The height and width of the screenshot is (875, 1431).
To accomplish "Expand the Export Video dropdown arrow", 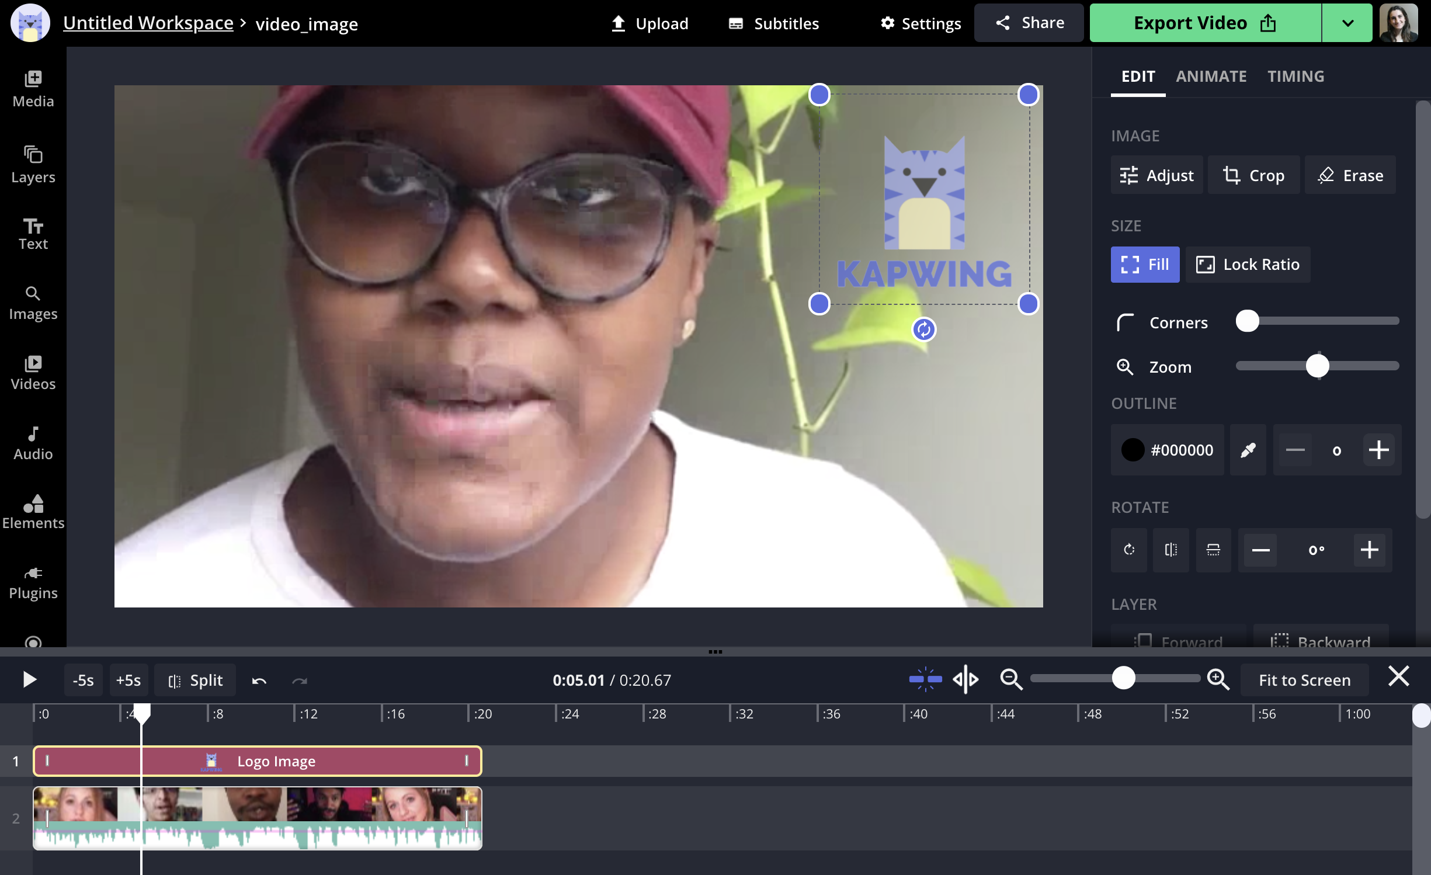I will [x=1347, y=23].
